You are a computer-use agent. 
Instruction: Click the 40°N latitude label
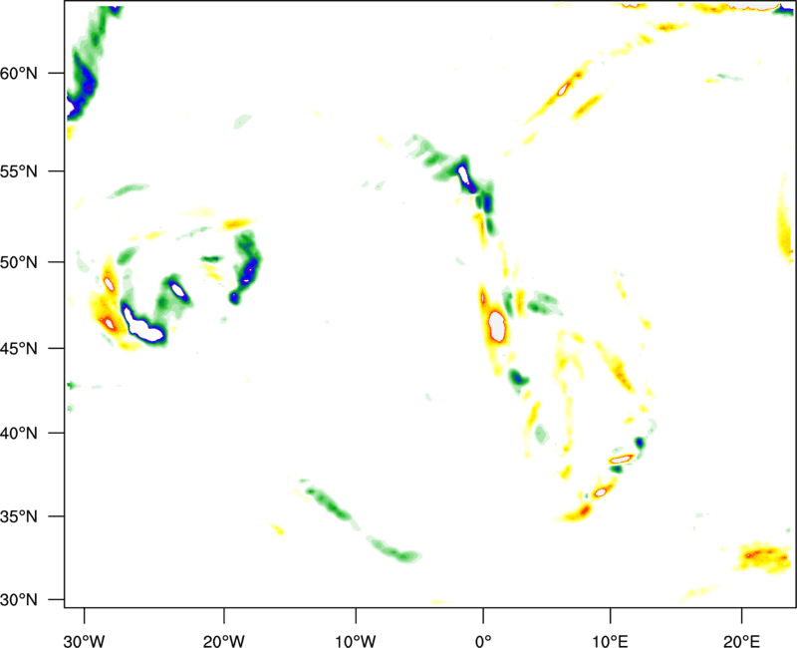pyautogui.click(x=19, y=434)
